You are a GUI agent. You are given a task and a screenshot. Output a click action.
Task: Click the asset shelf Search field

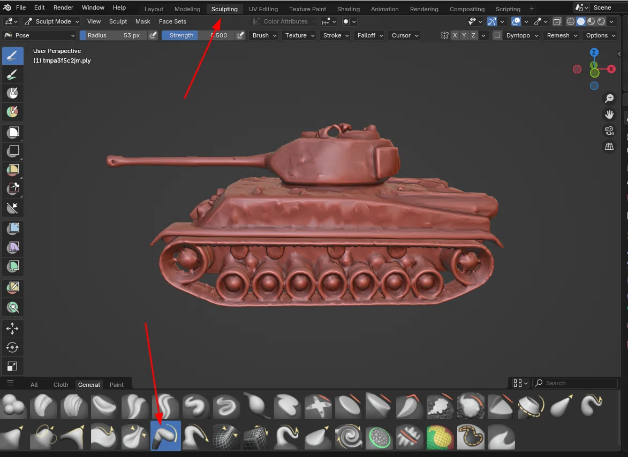coord(575,383)
